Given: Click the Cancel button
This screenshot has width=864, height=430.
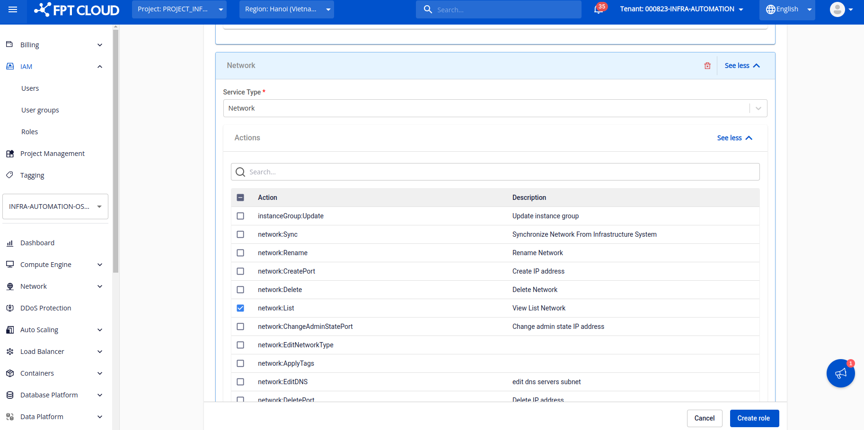Looking at the screenshot, I should (x=704, y=418).
